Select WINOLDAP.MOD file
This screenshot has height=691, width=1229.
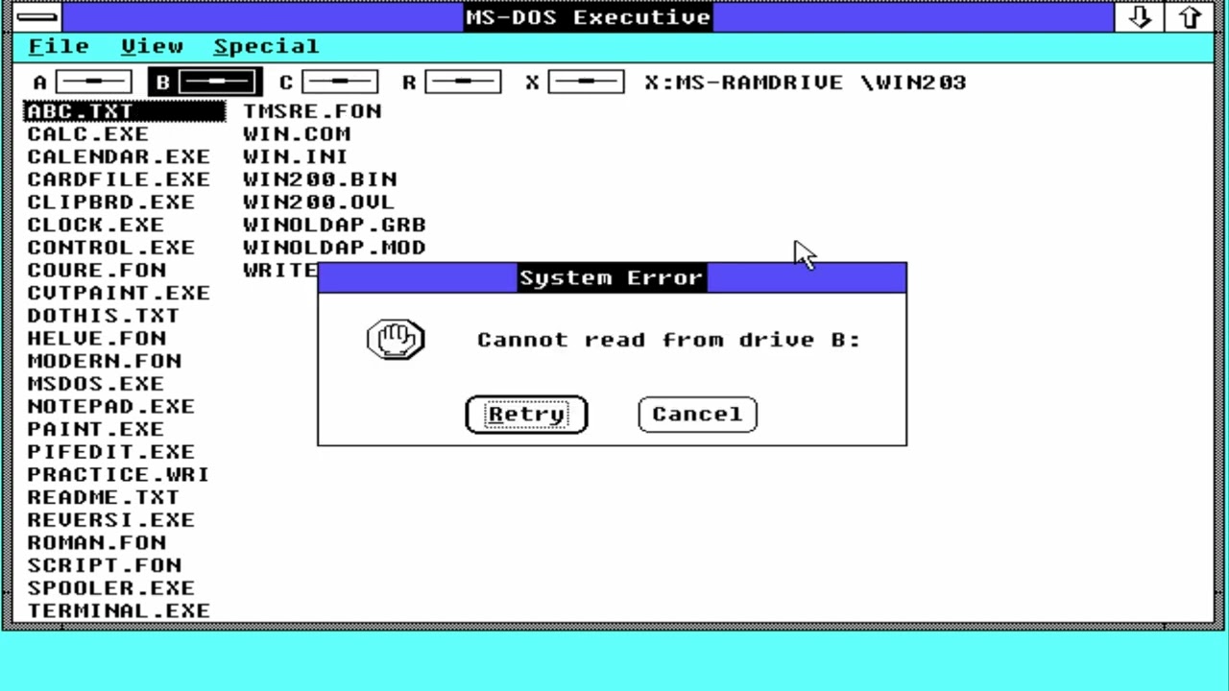[x=334, y=248]
